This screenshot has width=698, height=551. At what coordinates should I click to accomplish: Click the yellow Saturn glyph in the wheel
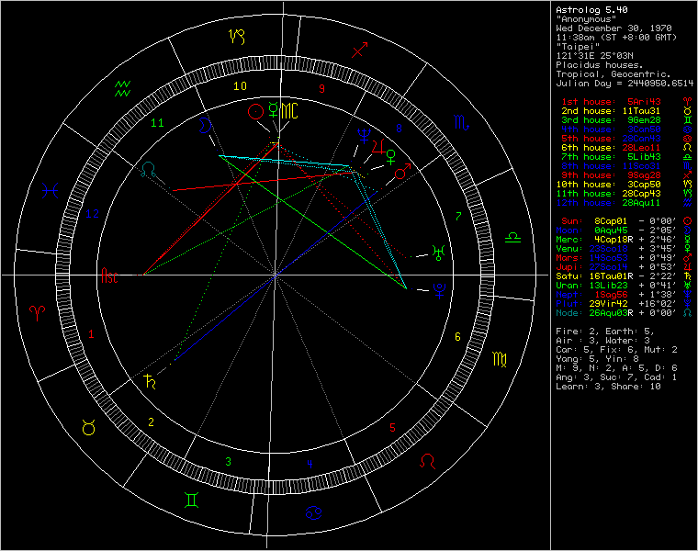[x=150, y=381]
